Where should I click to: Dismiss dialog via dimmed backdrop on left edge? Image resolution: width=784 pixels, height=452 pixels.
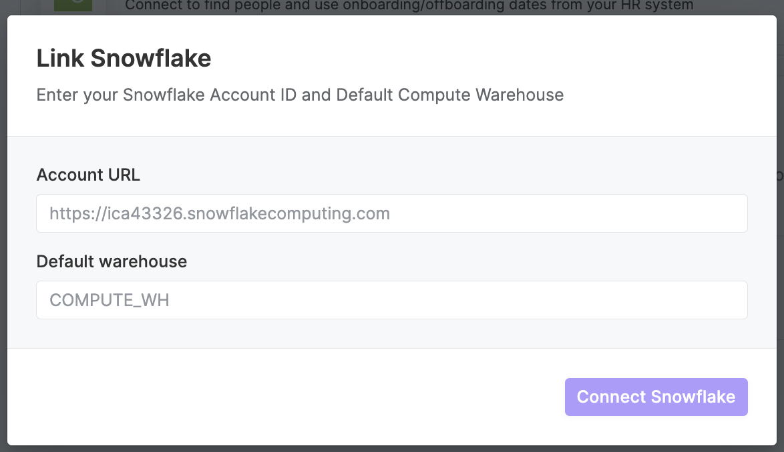pos(3,225)
